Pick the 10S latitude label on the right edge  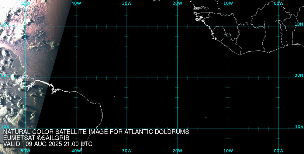point(299,127)
